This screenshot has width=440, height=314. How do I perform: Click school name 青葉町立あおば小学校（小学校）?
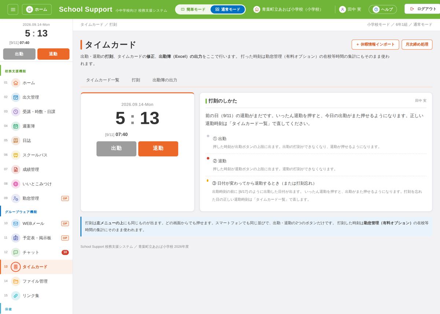(x=293, y=9)
